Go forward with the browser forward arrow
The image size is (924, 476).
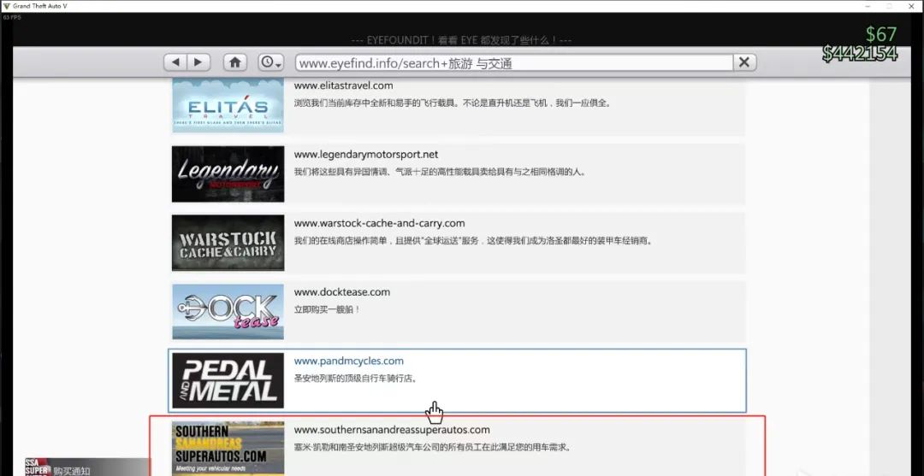198,62
